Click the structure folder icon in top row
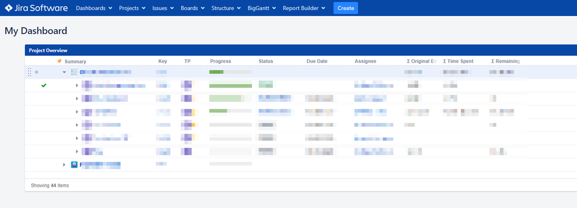 75,72
